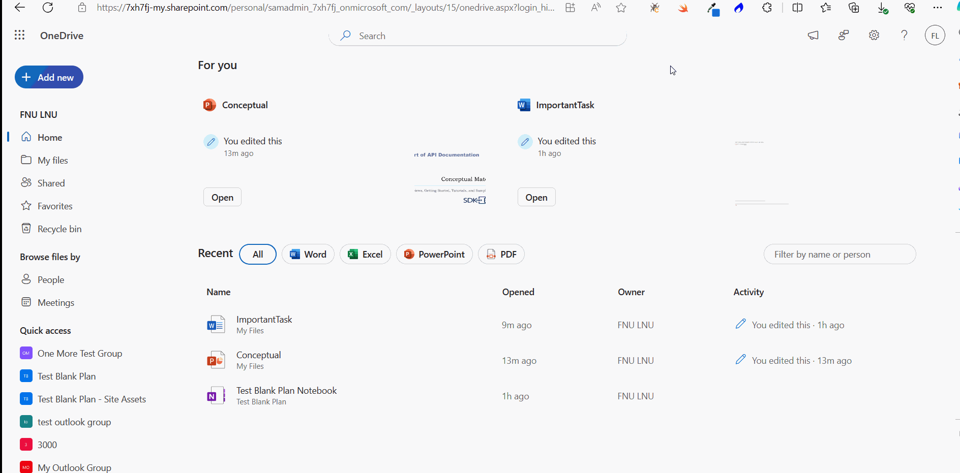Click the Word file icon in ImportantTask row
The width and height of the screenshot is (960, 473).
coord(216,325)
